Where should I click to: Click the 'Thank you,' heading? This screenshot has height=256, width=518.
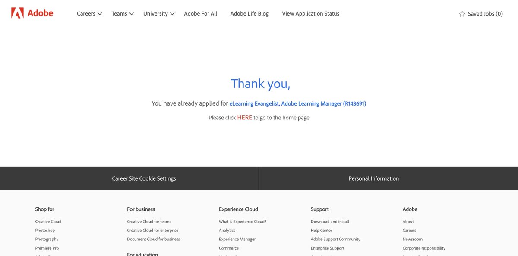(x=261, y=84)
